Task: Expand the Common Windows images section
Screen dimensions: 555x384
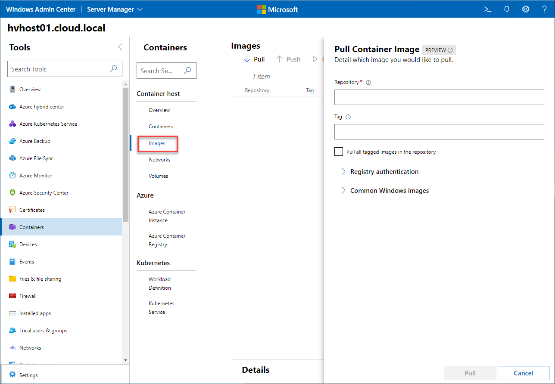Action: click(385, 190)
